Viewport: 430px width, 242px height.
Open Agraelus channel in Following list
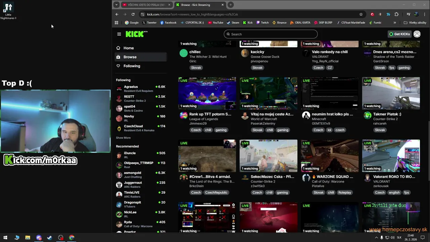pos(140,89)
